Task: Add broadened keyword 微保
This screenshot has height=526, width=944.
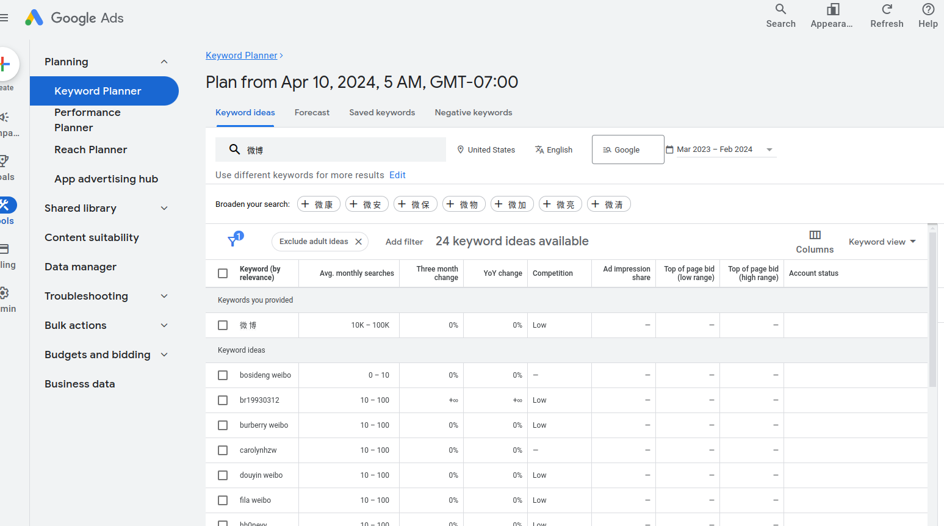Action: coord(415,204)
